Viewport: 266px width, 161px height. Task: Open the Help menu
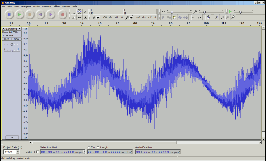tap(75, 7)
